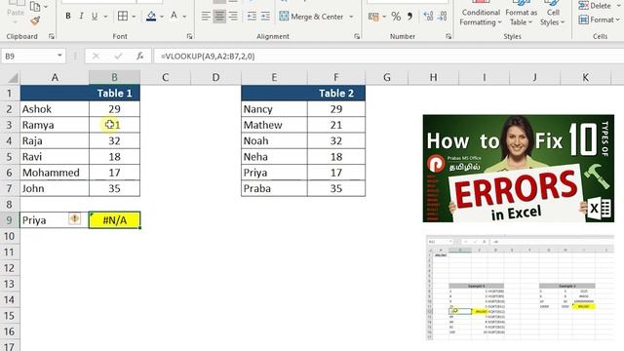Open Insert Function fx dialog
624x351 pixels.
(x=139, y=57)
